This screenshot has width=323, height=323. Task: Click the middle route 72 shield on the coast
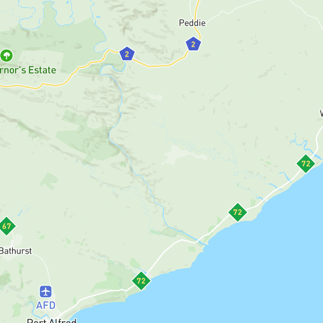[237, 212]
